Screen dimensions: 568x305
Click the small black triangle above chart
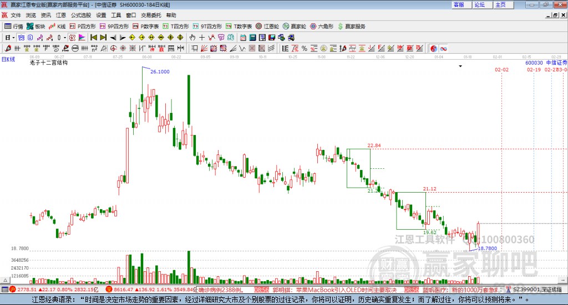[x=460, y=66]
